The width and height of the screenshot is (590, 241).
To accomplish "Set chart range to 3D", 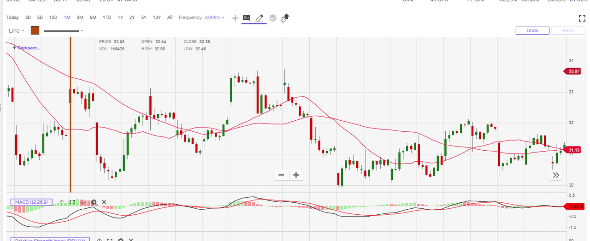I will 28,18.
